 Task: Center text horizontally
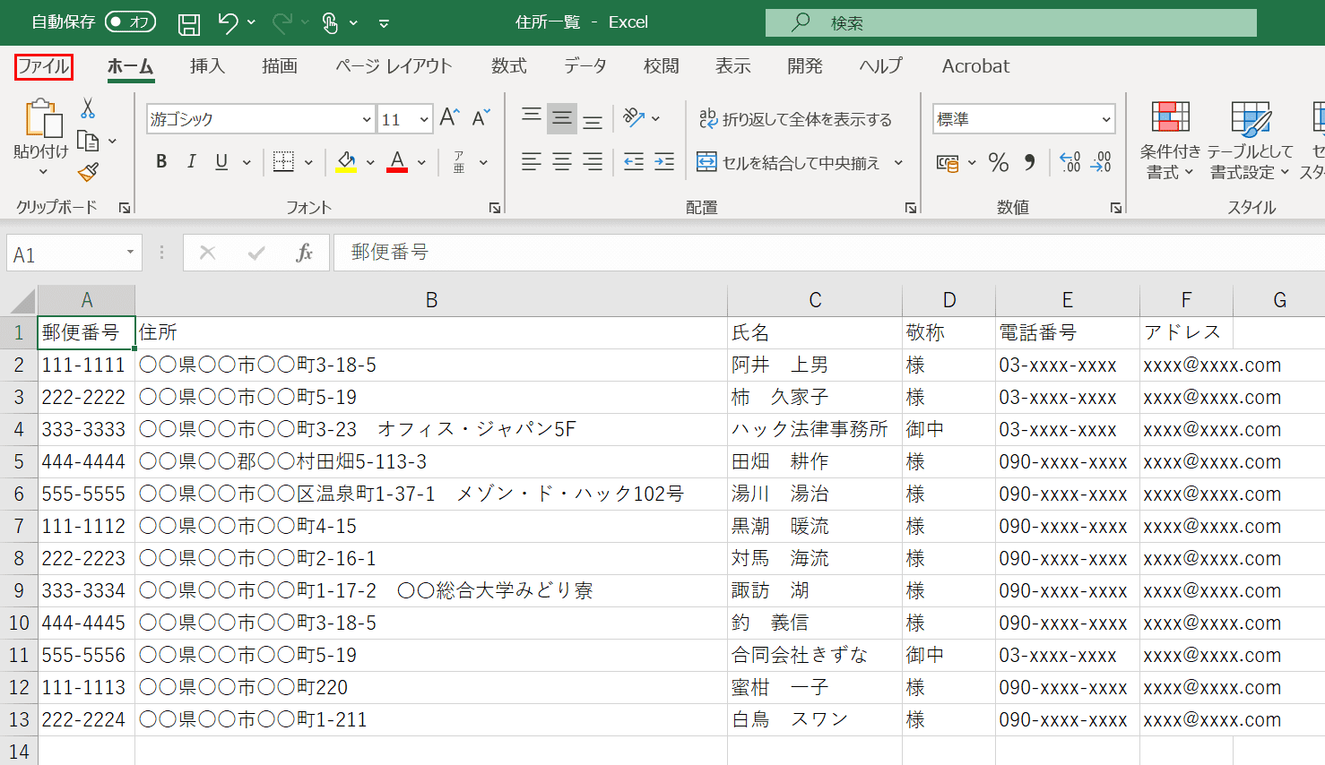click(562, 162)
